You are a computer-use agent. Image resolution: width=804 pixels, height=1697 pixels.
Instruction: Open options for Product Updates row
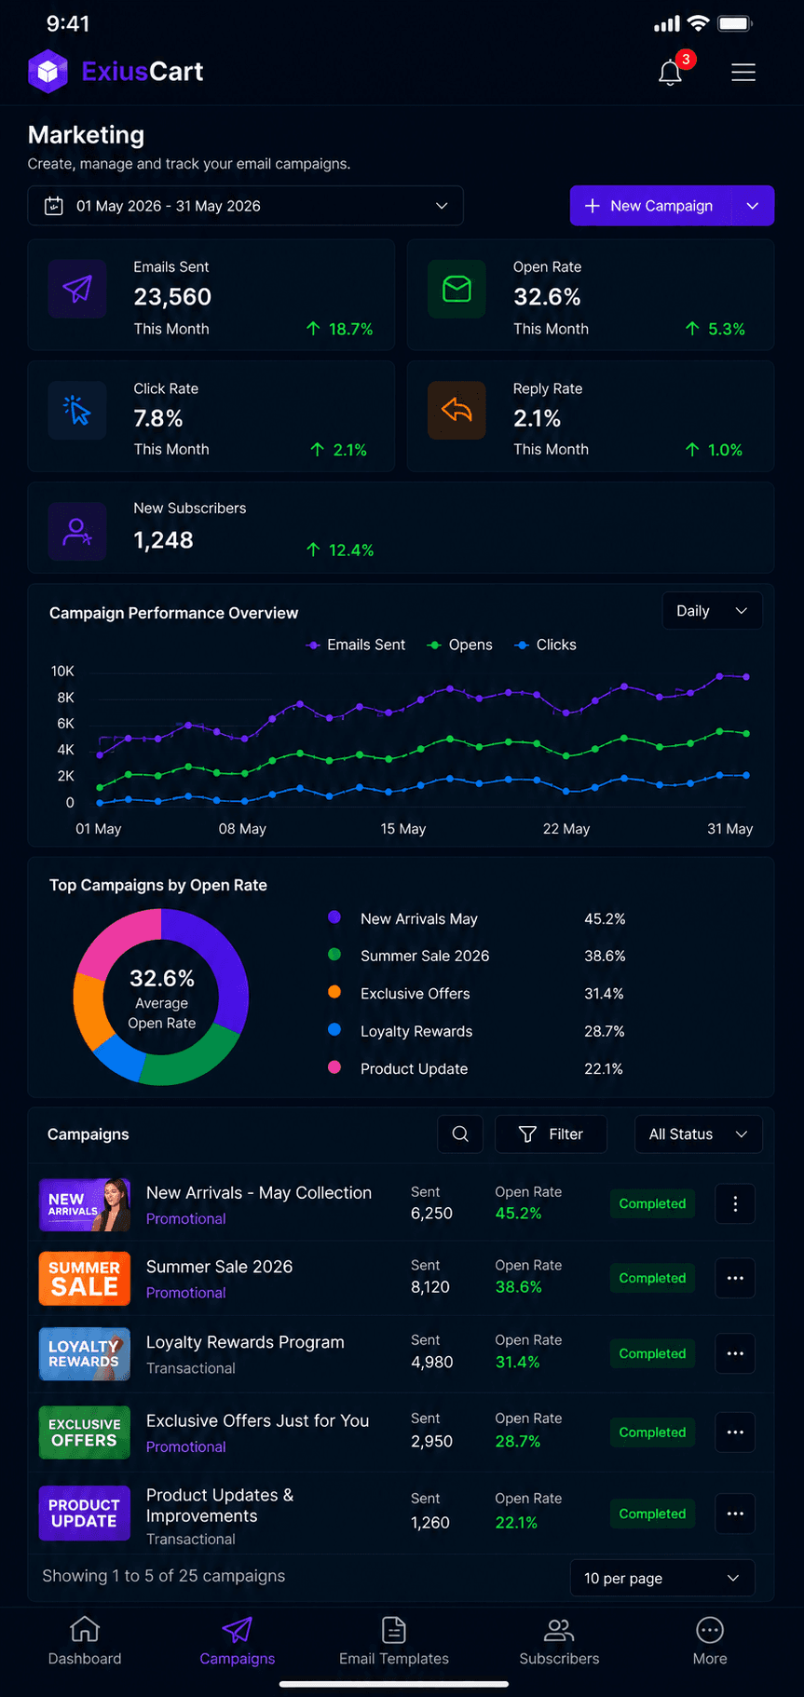(x=735, y=1514)
